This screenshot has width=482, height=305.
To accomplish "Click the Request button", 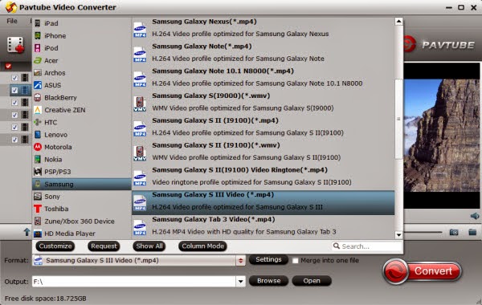I will point(104,246).
